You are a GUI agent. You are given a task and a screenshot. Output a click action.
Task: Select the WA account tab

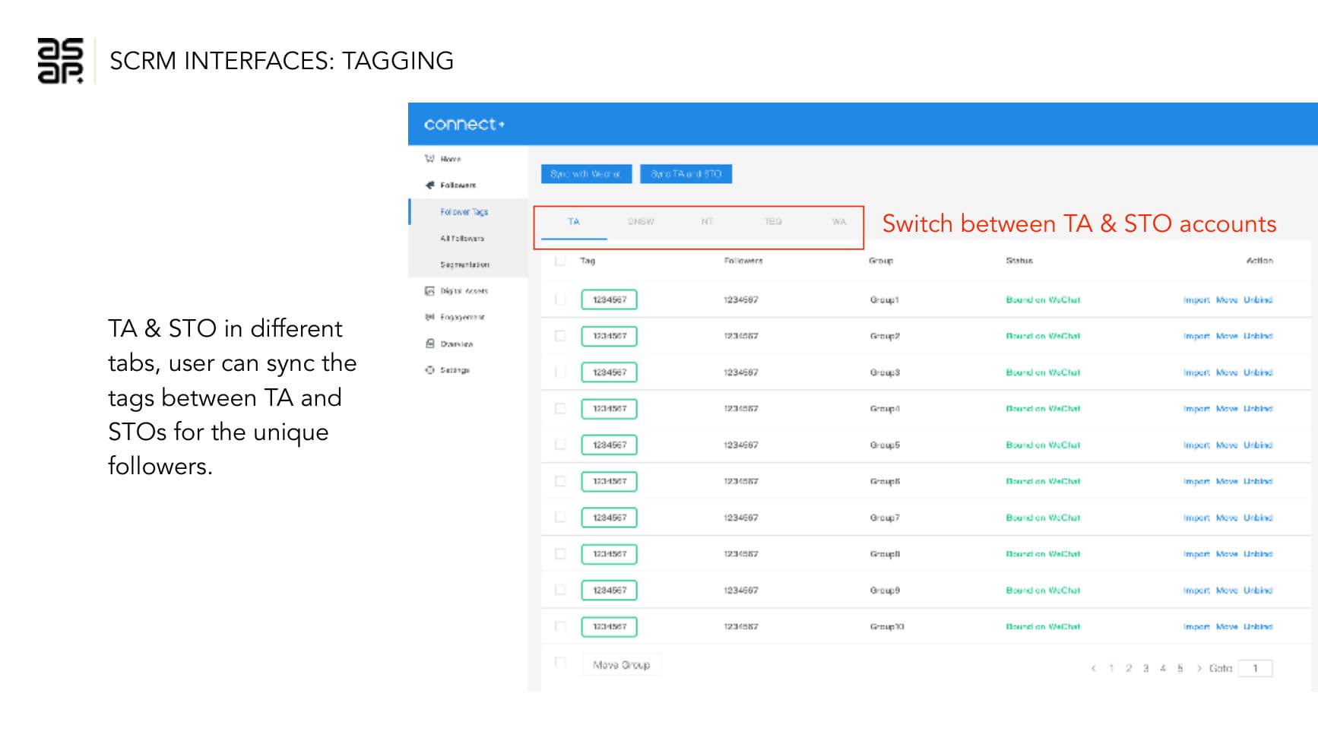coord(838,222)
